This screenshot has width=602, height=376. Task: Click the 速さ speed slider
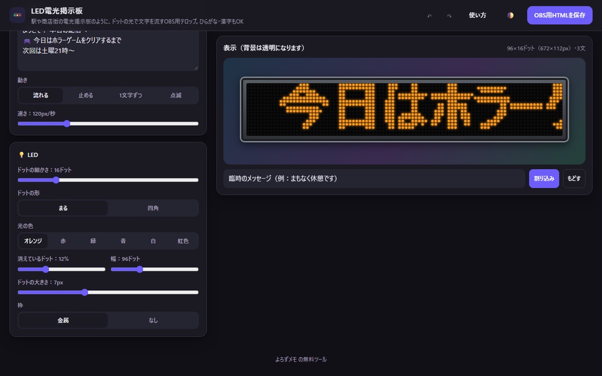click(108, 123)
